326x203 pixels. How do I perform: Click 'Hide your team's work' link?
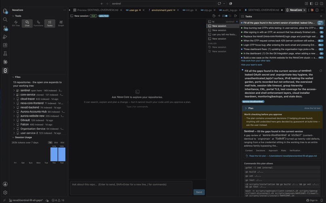click(251, 65)
